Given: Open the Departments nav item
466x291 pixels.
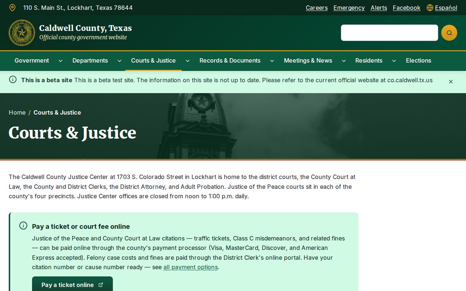Looking at the screenshot, I should pyautogui.click(x=90, y=61).
